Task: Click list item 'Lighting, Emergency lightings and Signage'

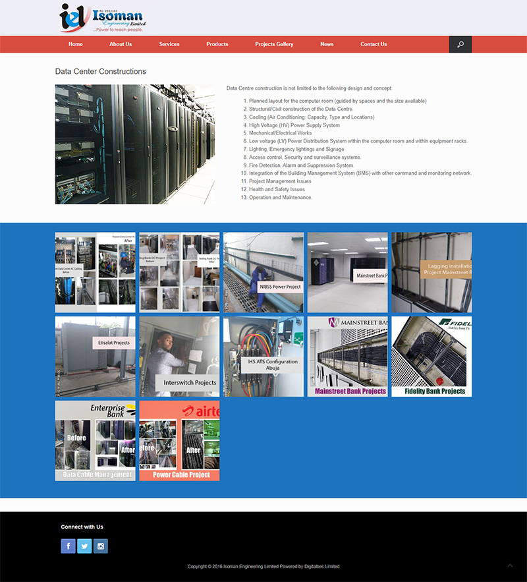Action: [x=296, y=149]
